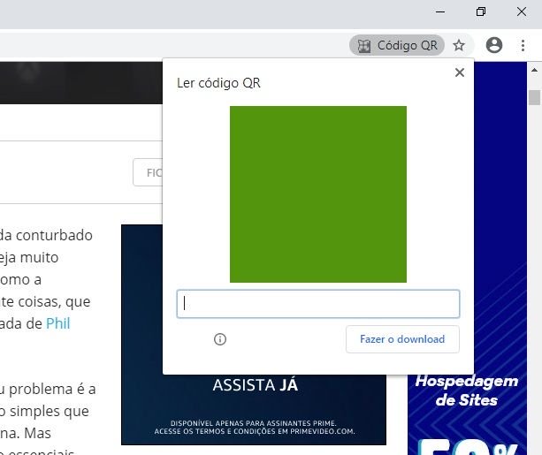542x455 pixels.
Task: Click the QR URL text field
Action: pos(318,304)
